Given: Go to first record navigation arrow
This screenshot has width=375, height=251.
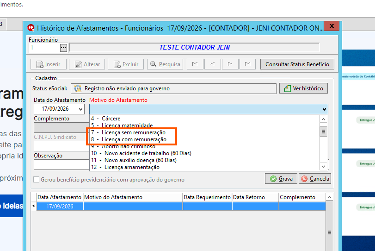Looking at the screenshot, I should click(195, 64).
